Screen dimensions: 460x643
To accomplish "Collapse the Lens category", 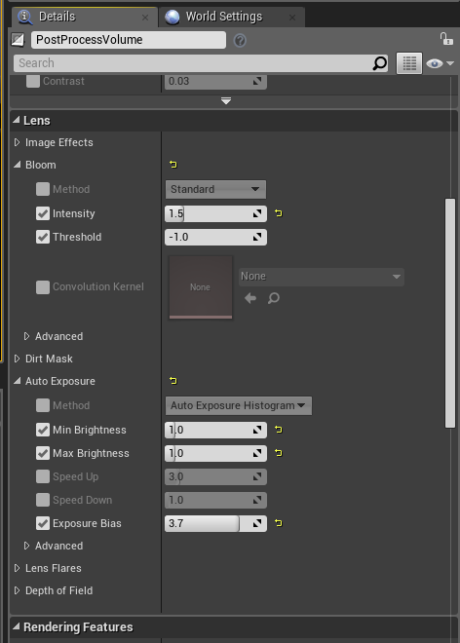I will [17, 120].
